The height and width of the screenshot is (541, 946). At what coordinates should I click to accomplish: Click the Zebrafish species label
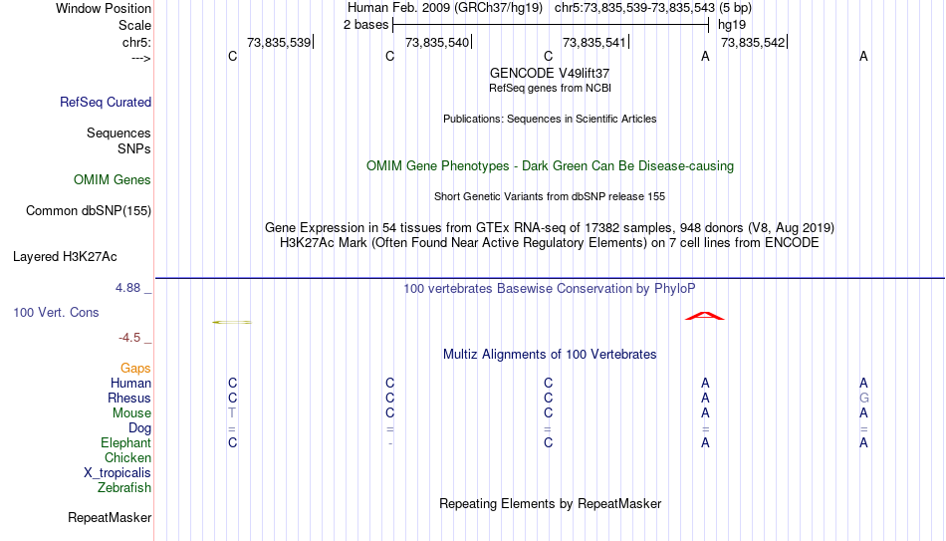pyautogui.click(x=124, y=488)
